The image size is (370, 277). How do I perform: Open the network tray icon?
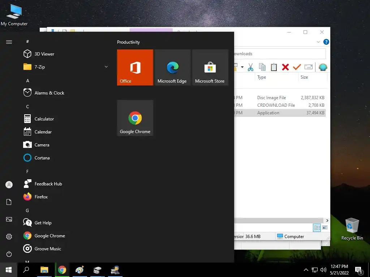pos(315,270)
